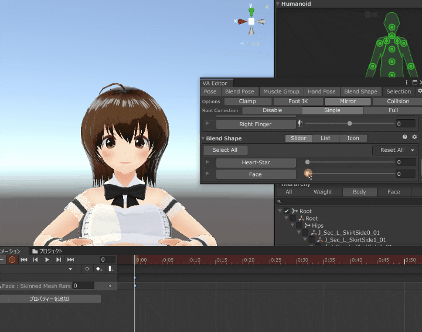
Task: Click the Heart-Star slider track
Action: click(x=350, y=162)
